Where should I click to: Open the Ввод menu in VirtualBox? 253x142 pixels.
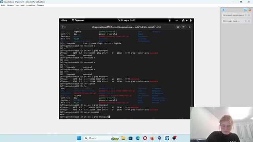pyautogui.click(x=23, y=5)
